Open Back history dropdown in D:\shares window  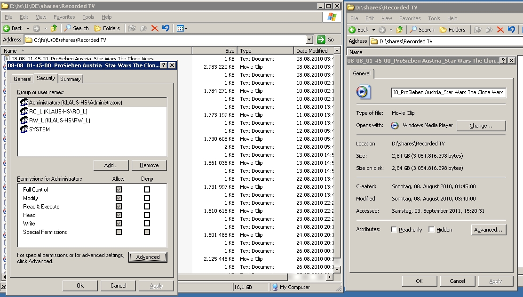tap(373, 30)
